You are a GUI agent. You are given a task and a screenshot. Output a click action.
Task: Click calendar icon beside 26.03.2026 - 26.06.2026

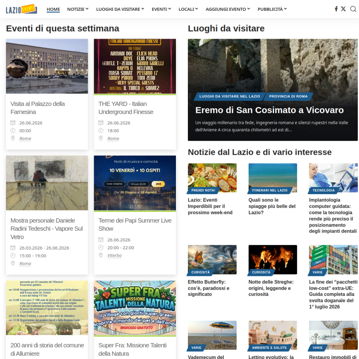coord(13,248)
